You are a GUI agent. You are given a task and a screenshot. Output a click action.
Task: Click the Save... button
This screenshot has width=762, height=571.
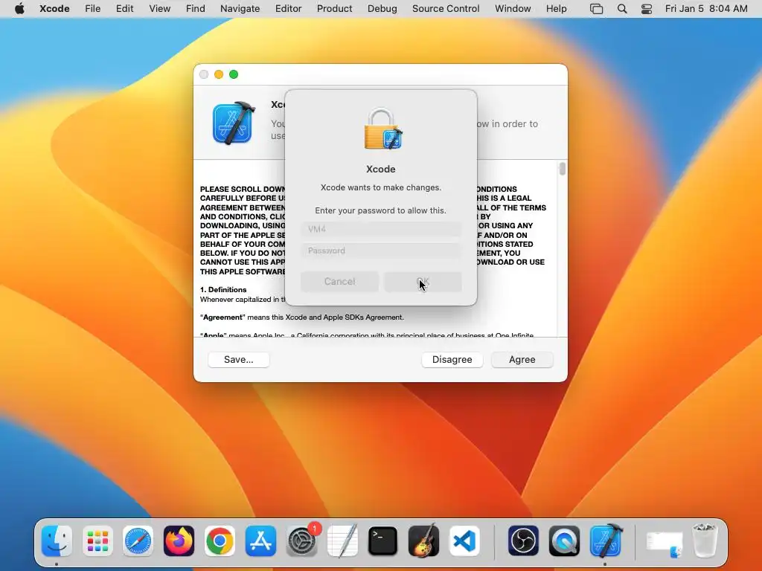tap(239, 359)
